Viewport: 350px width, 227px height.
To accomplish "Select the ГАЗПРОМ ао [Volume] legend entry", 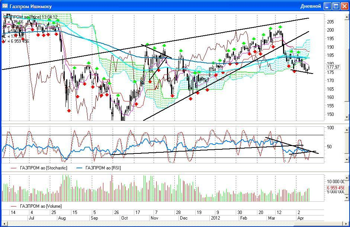I will [36, 206].
